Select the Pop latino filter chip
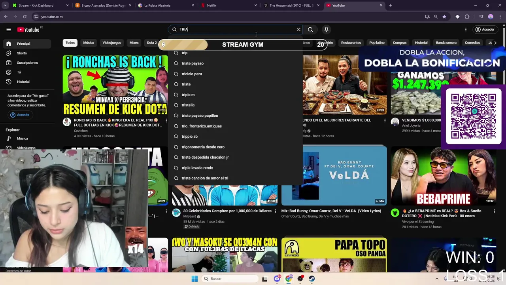The height and width of the screenshot is (285, 506). (x=377, y=43)
